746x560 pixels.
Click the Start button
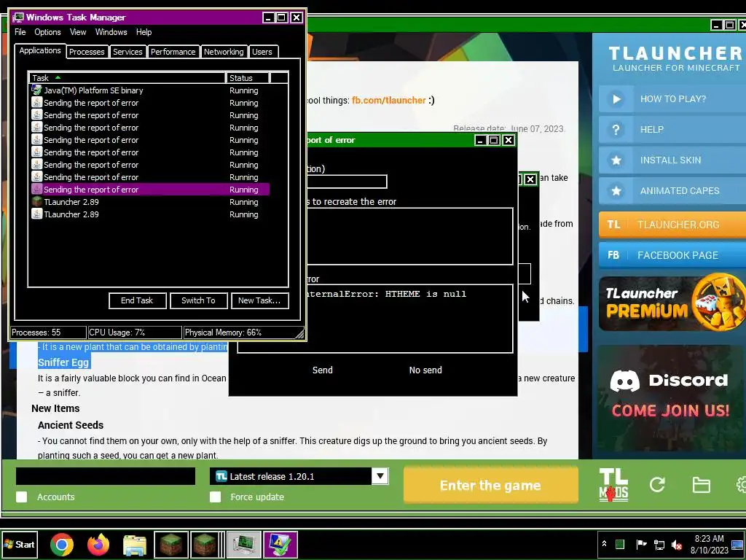coord(20,544)
